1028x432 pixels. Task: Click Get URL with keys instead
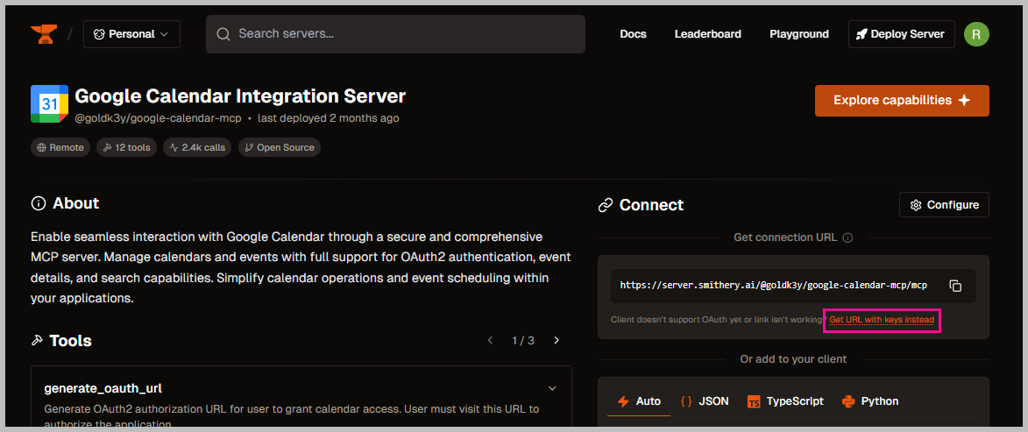[x=882, y=320]
